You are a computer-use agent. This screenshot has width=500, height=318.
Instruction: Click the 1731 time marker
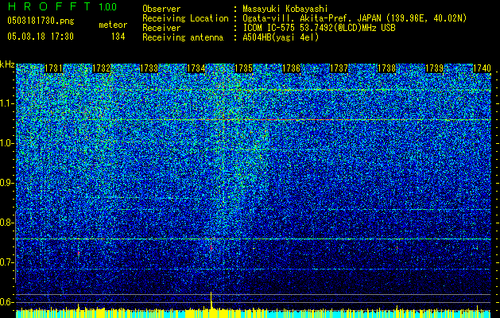53,68
